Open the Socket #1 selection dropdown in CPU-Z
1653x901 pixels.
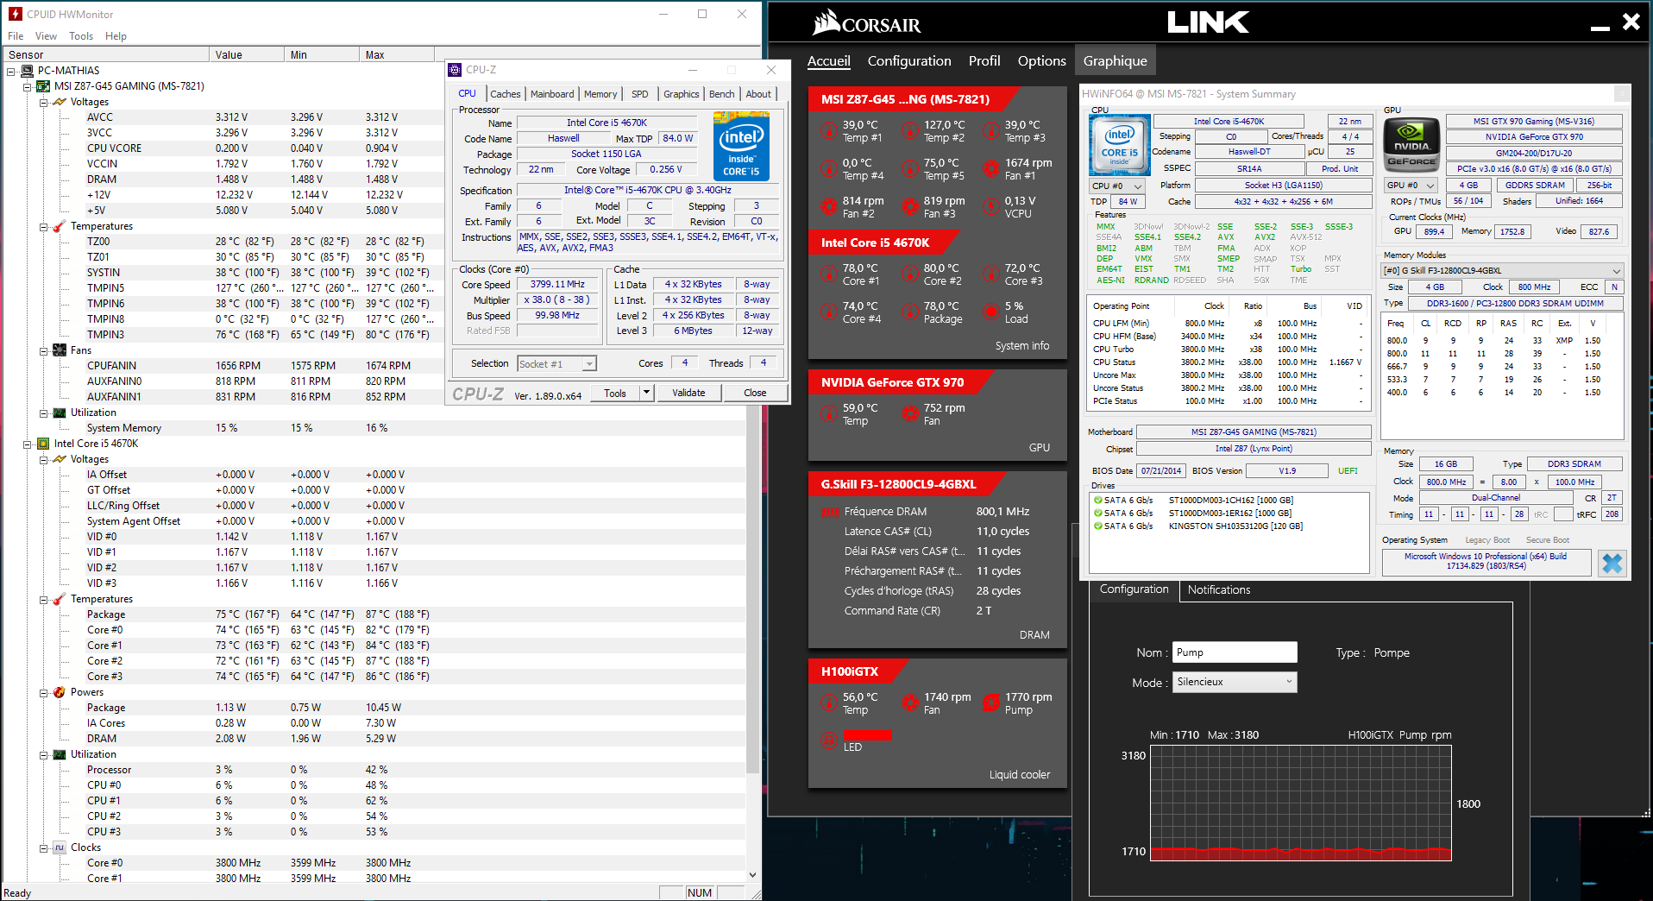pyautogui.click(x=556, y=364)
